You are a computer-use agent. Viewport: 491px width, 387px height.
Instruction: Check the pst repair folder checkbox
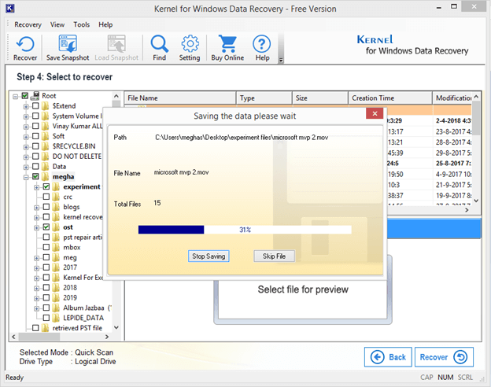click(46, 237)
